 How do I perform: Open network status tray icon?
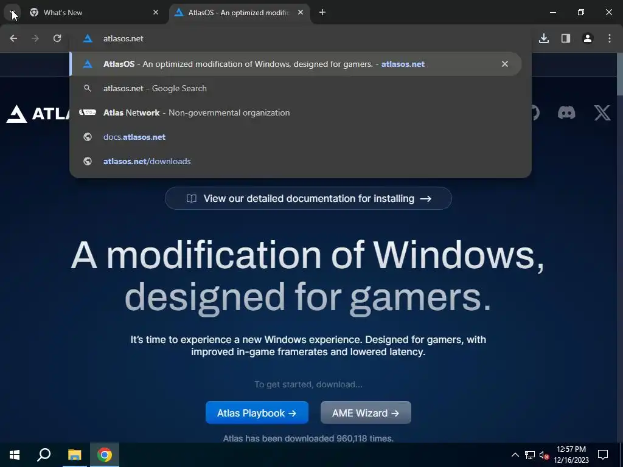pyautogui.click(x=530, y=455)
